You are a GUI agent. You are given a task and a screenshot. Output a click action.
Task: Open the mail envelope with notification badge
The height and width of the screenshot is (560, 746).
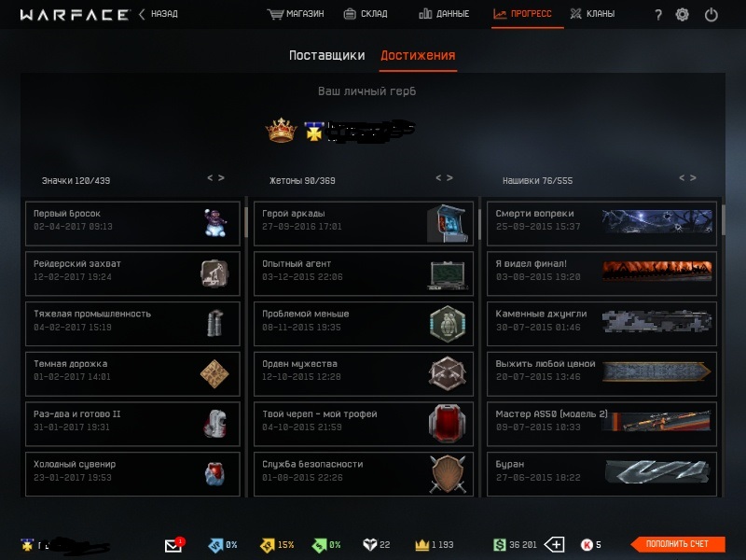pyautogui.click(x=174, y=544)
